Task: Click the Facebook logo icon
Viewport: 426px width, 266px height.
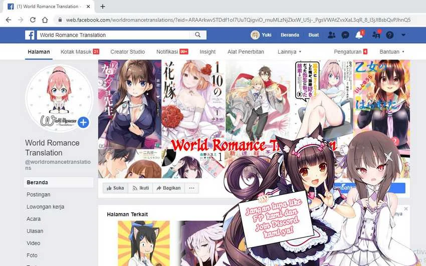Action: coord(30,35)
